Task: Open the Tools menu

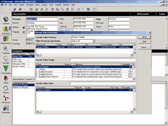Action: coord(51,5)
